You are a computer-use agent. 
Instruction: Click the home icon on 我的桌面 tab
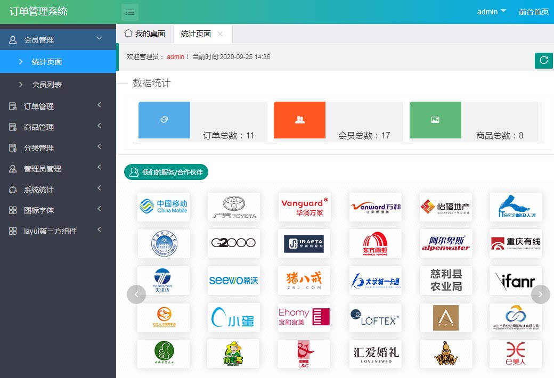[128, 33]
